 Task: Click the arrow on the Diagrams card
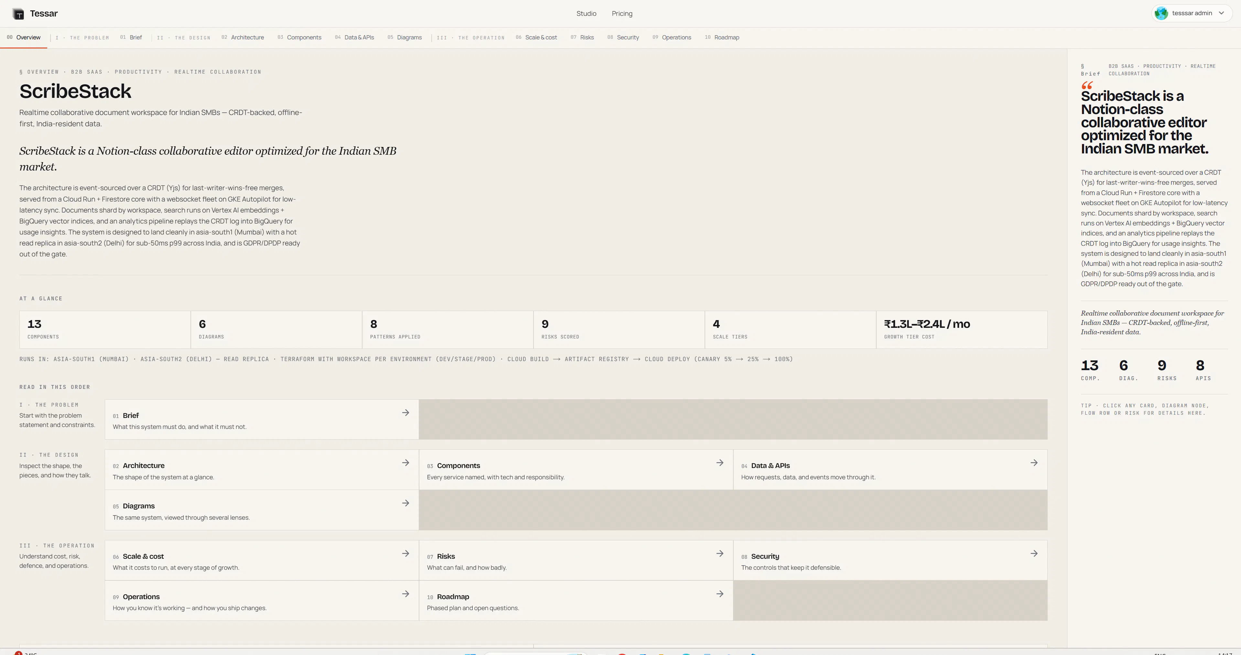pos(406,504)
